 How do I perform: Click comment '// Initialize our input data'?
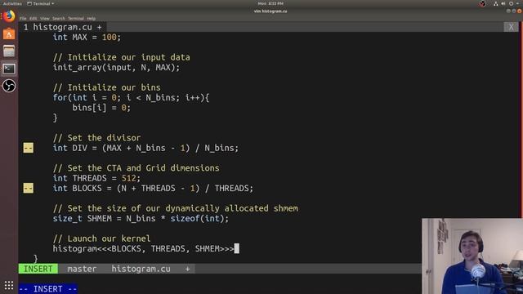coord(122,57)
